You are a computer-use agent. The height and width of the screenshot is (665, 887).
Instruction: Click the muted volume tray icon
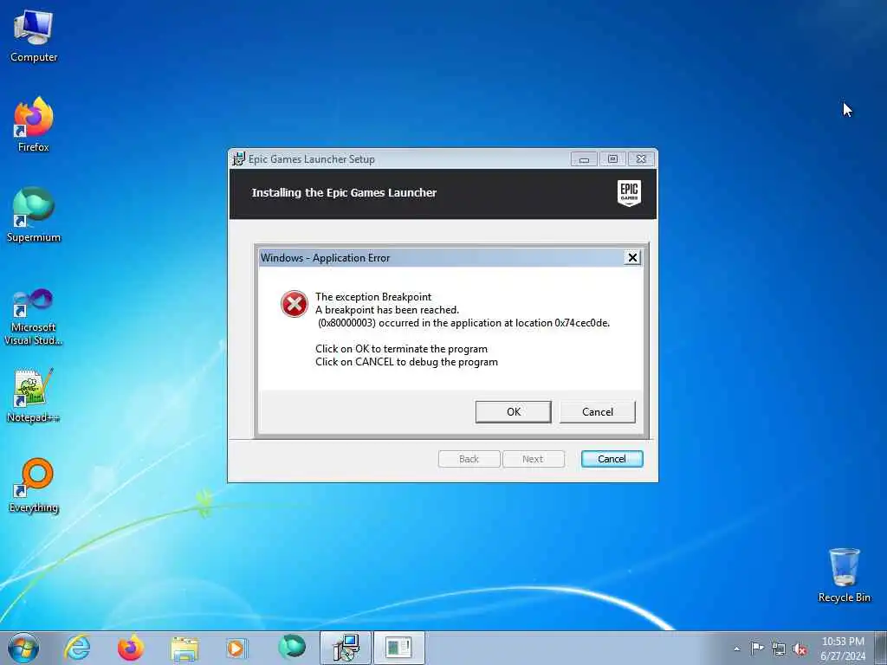800,649
